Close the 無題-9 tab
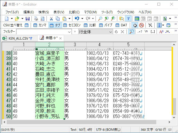Image resolution: width=178 pixels, height=133 pixels. (x=60, y=39)
